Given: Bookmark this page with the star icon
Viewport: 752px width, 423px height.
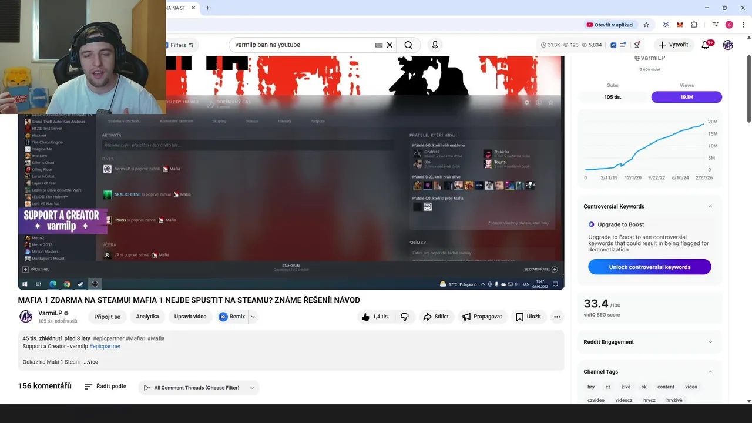Looking at the screenshot, I should tap(646, 25).
